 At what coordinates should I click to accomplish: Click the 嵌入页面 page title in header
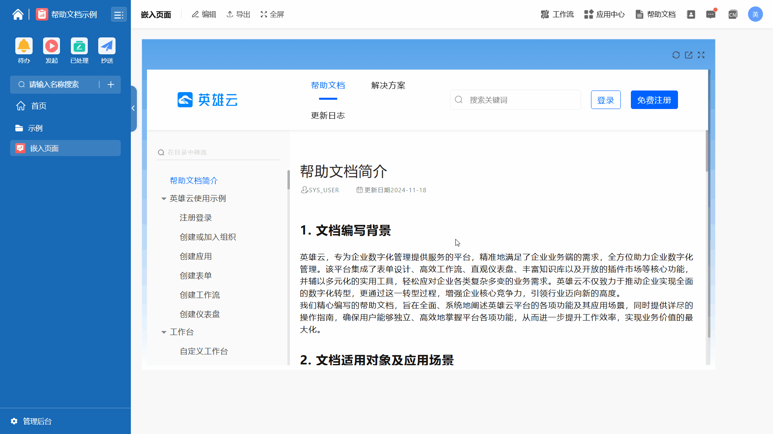pos(156,15)
